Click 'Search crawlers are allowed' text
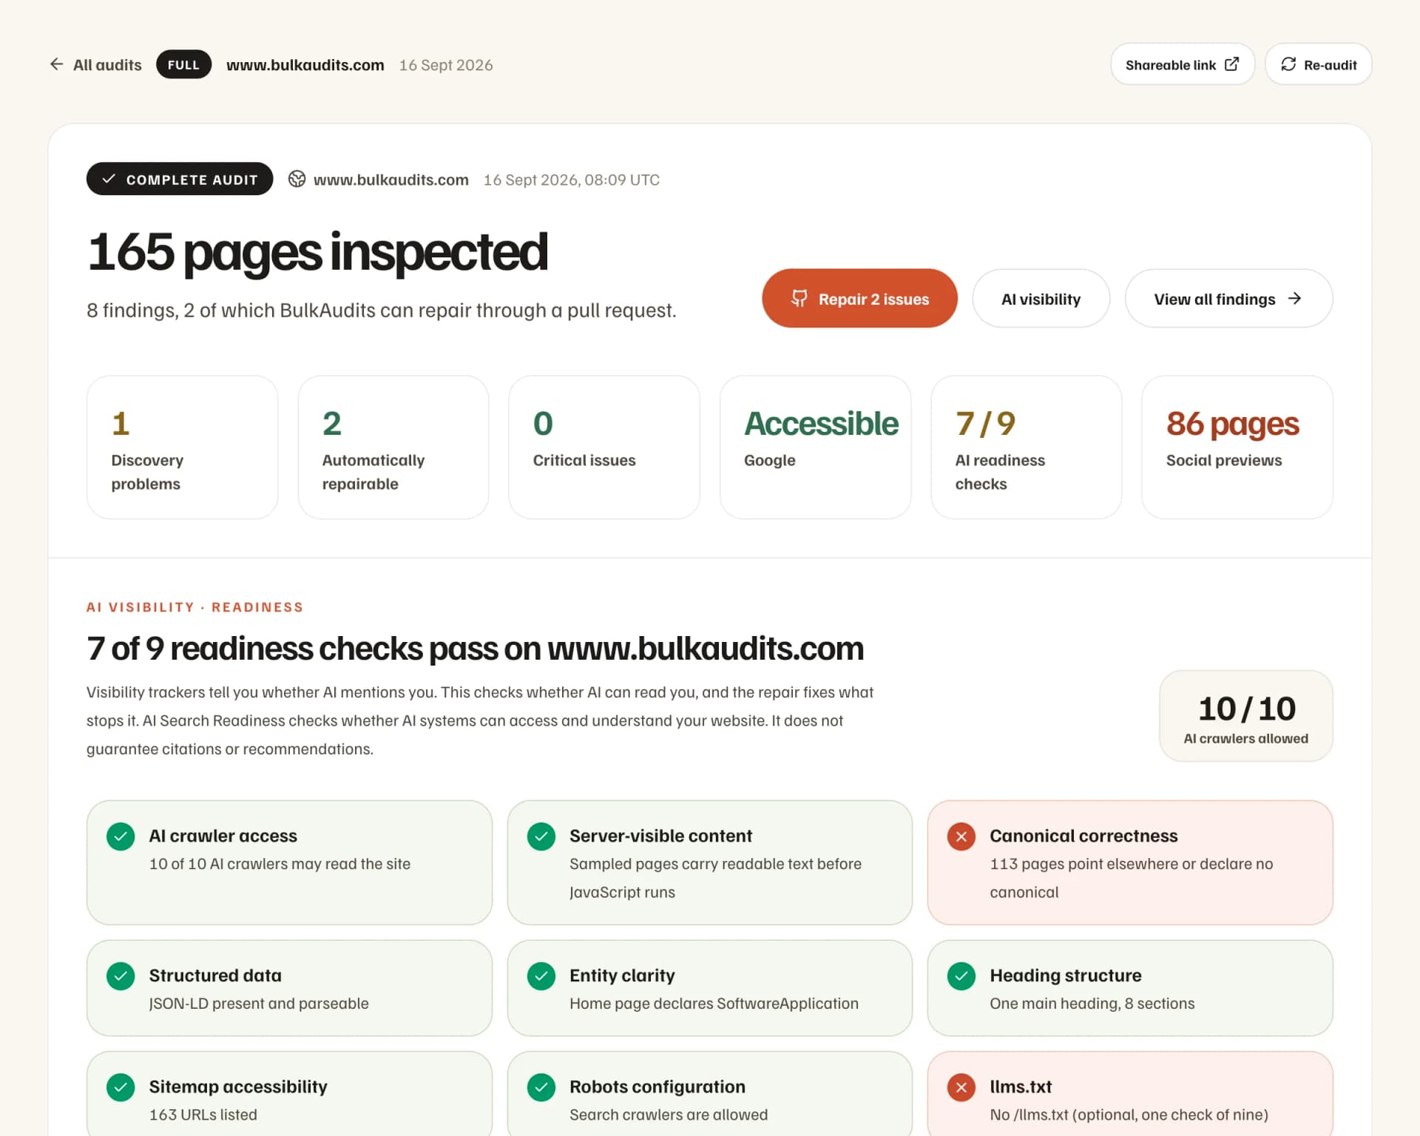Viewport: 1420px width, 1136px height. (668, 1115)
